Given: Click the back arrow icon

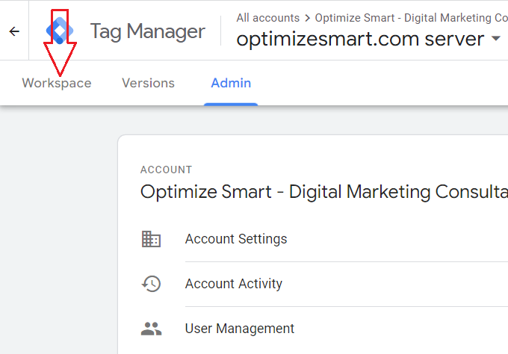Looking at the screenshot, I should tap(14, 31).
